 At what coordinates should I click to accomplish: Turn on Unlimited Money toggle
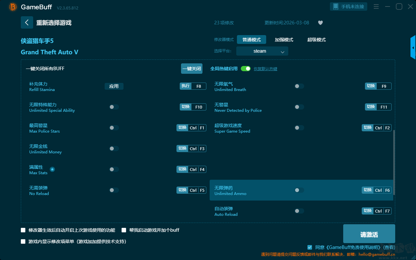114,149
